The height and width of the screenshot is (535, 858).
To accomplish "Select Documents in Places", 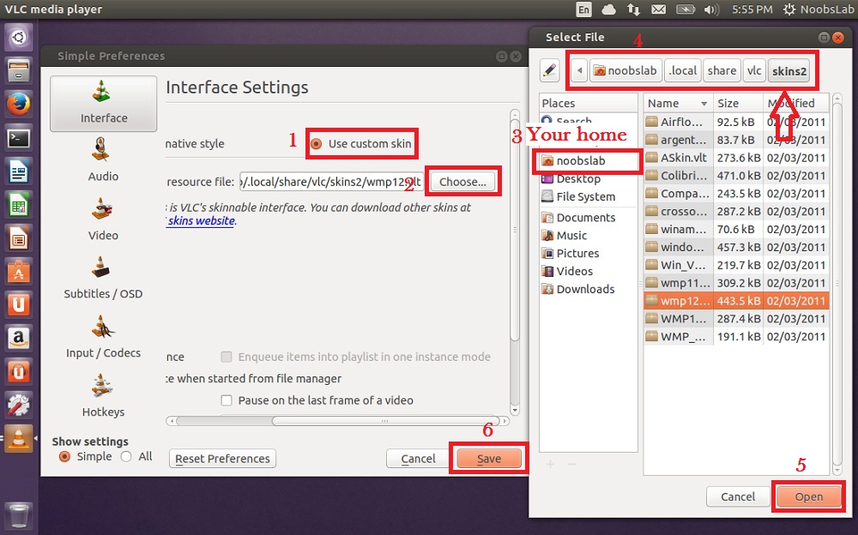I will 589,218.
